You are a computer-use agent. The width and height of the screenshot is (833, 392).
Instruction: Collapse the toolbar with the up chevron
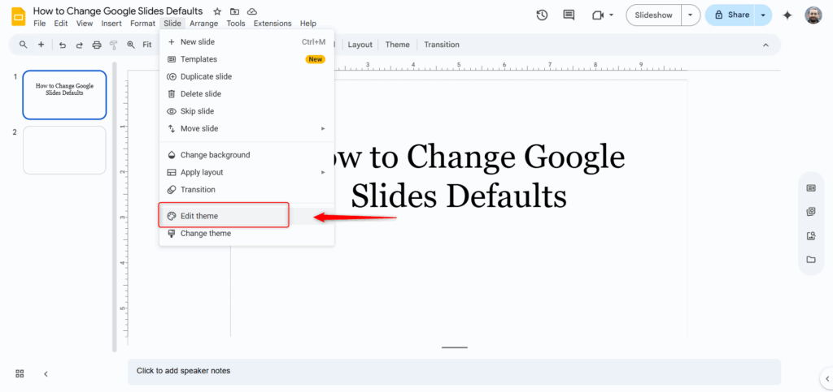pos(765,45)
